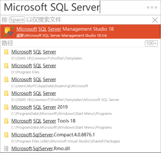The width and height of the screenshot is (161, 153).
Task: Open Microsoft SQL Server 2019 Start Menu folder
Action: click(x=39, y=107)
